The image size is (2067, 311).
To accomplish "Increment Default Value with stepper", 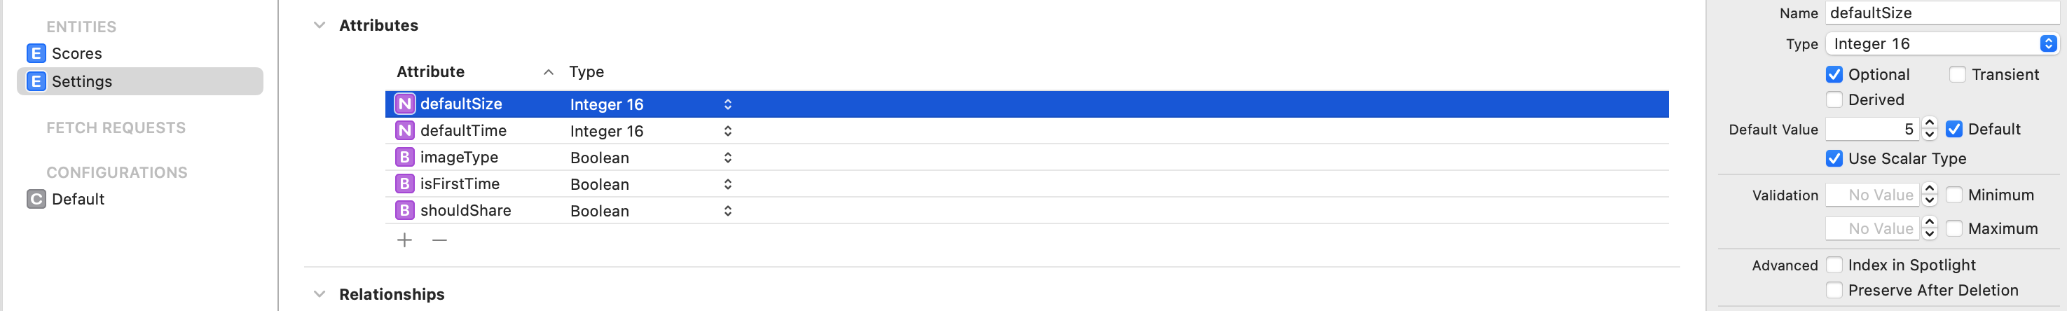I will coord(1930,124).
